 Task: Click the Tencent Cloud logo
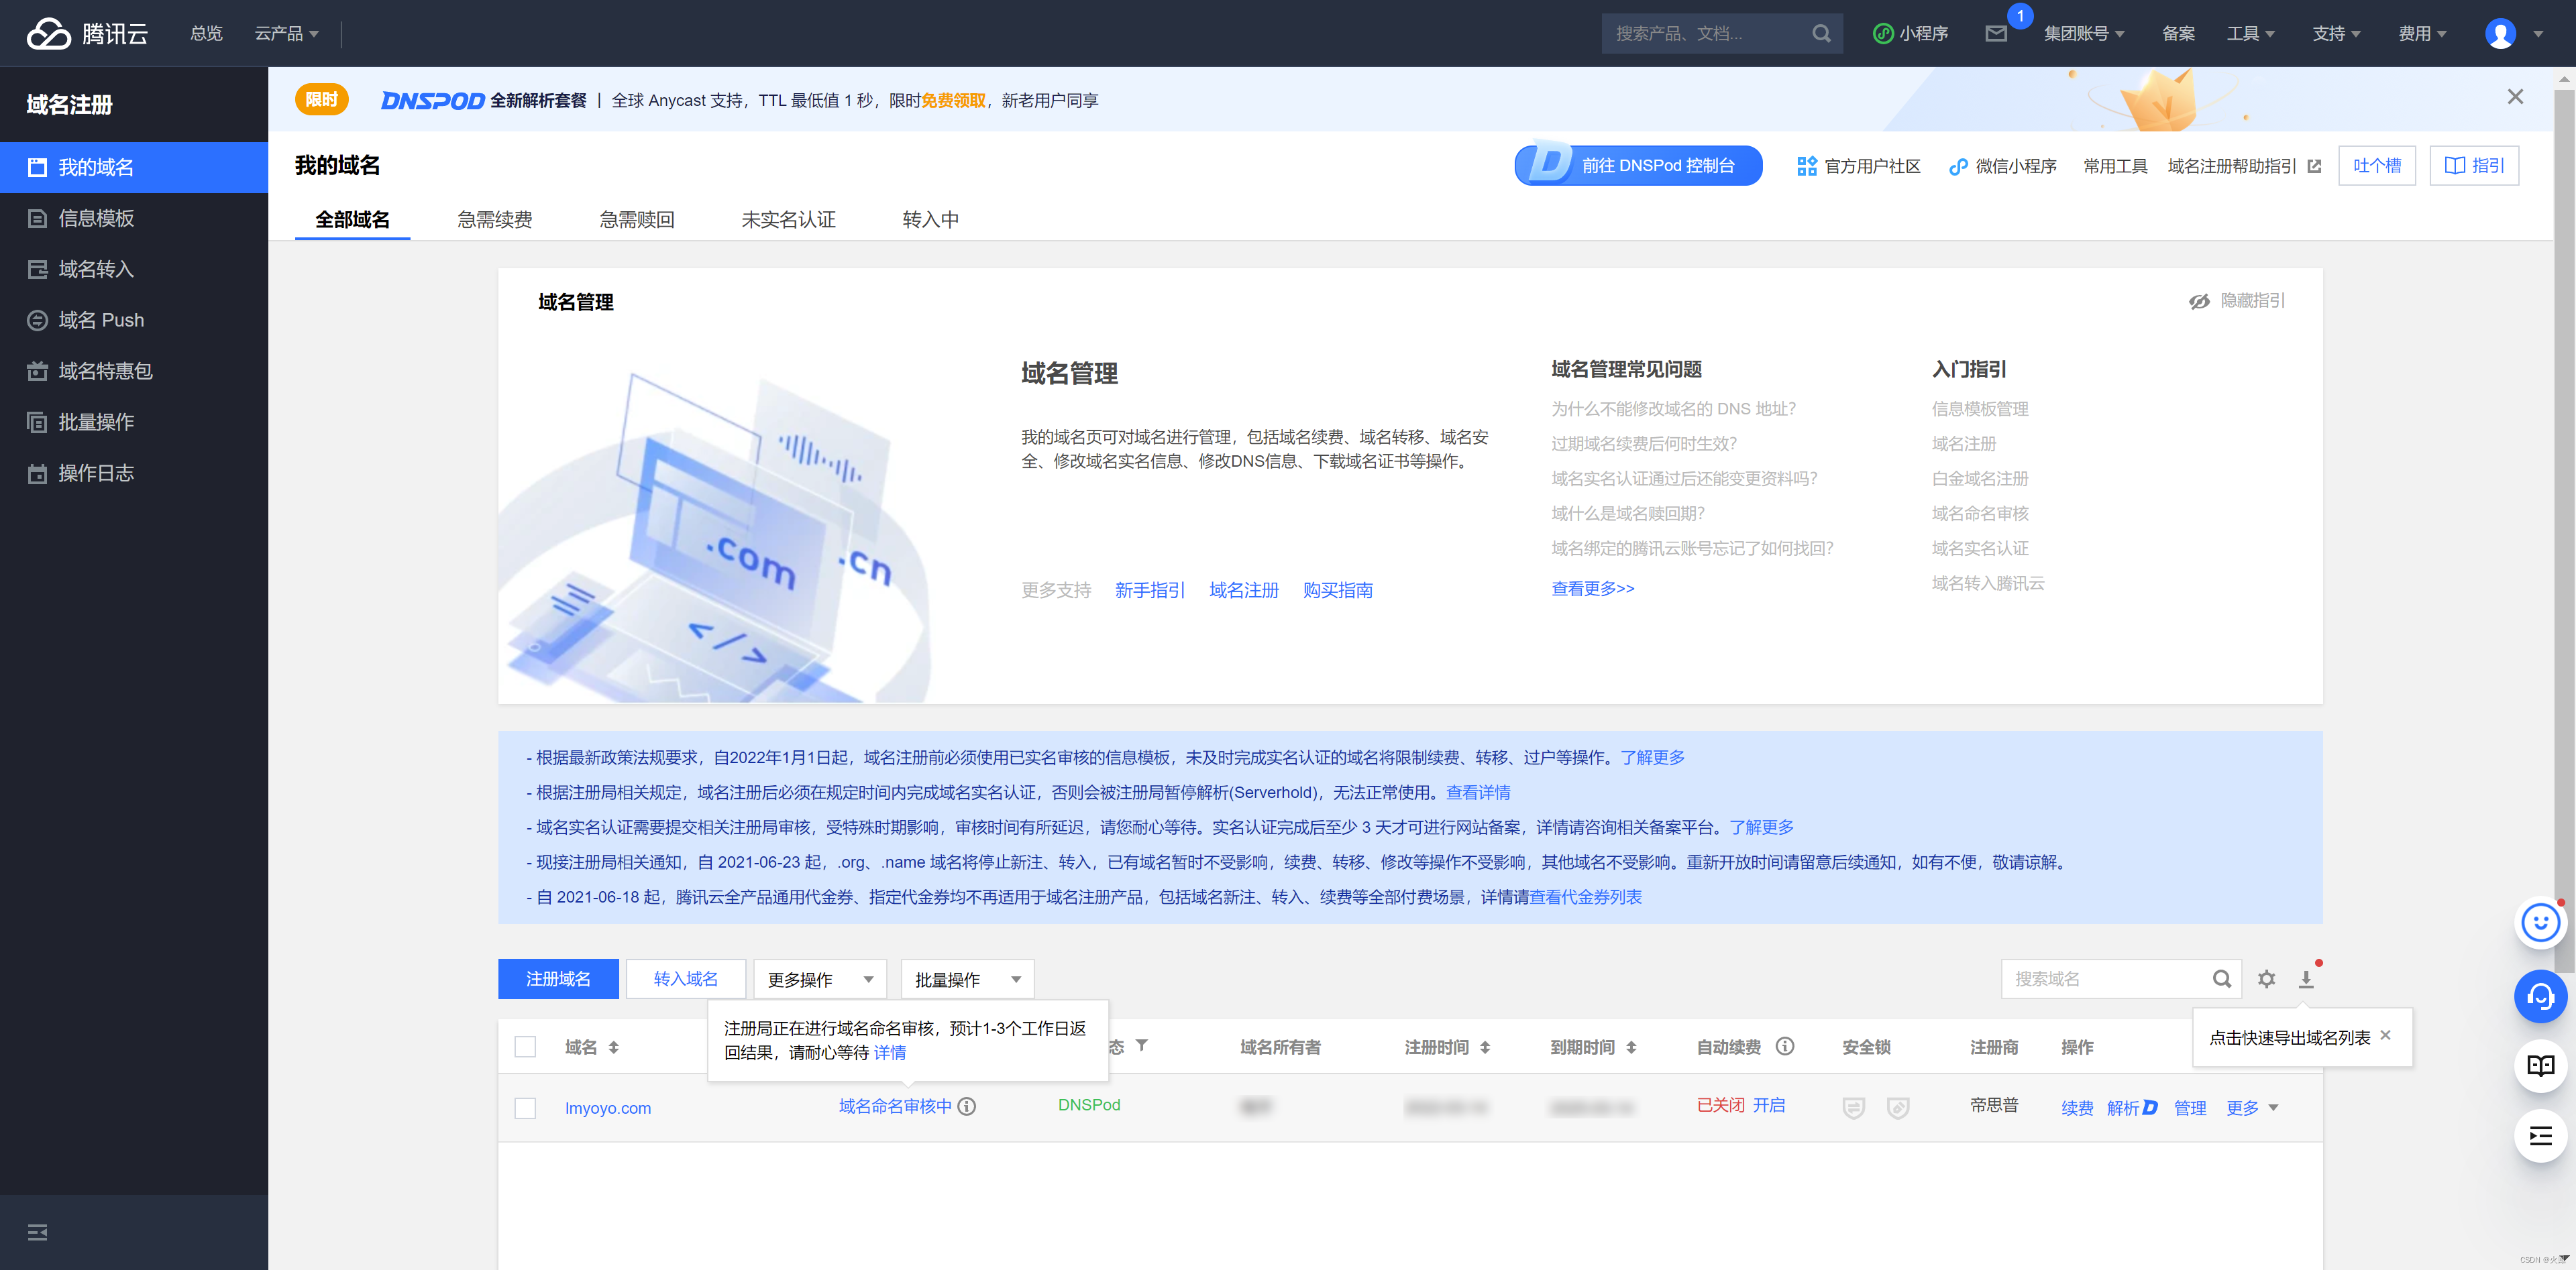(x=87, y=33)
